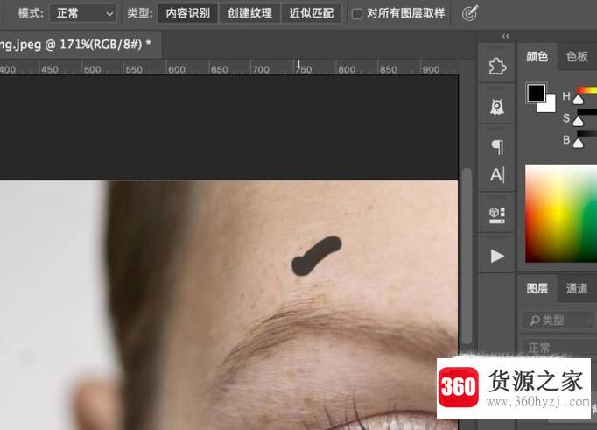The image size is (597, 430).
Task: Open the layer filter 类型 dropdown
Action: click(558, 321)
